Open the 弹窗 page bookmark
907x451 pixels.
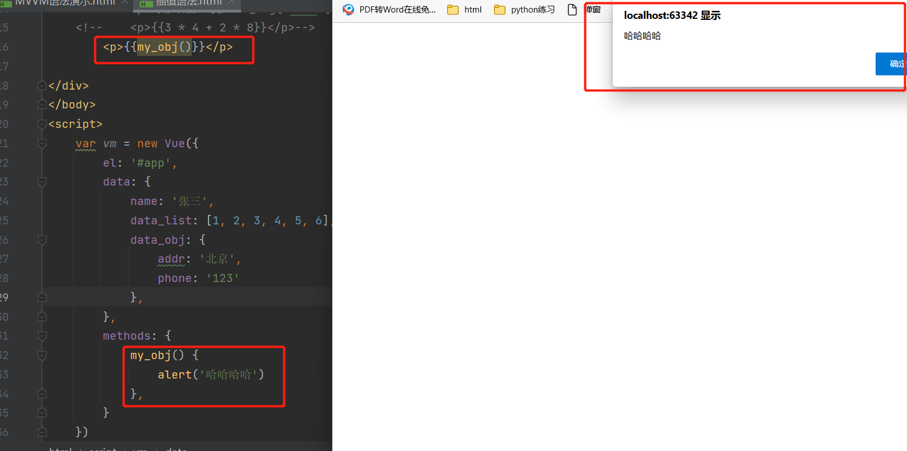pyautogui.click(x=584, y=10)
